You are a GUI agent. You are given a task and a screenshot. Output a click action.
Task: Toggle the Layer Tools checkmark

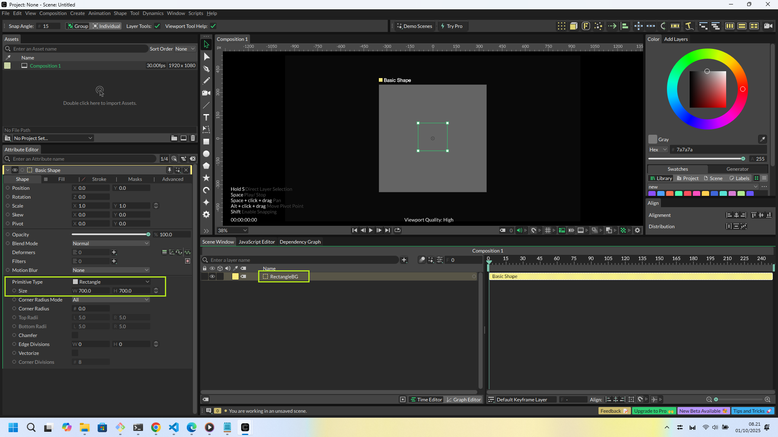coord(157,26)
